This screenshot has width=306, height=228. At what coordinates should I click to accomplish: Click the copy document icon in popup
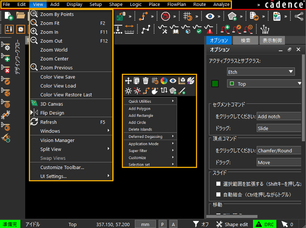(x=137, y=81)
